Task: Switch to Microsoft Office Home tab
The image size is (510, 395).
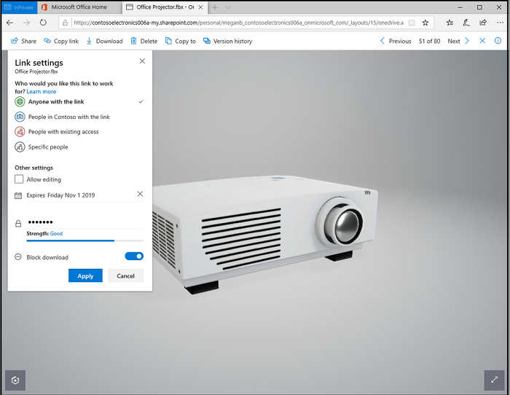Action: [79, 7]
